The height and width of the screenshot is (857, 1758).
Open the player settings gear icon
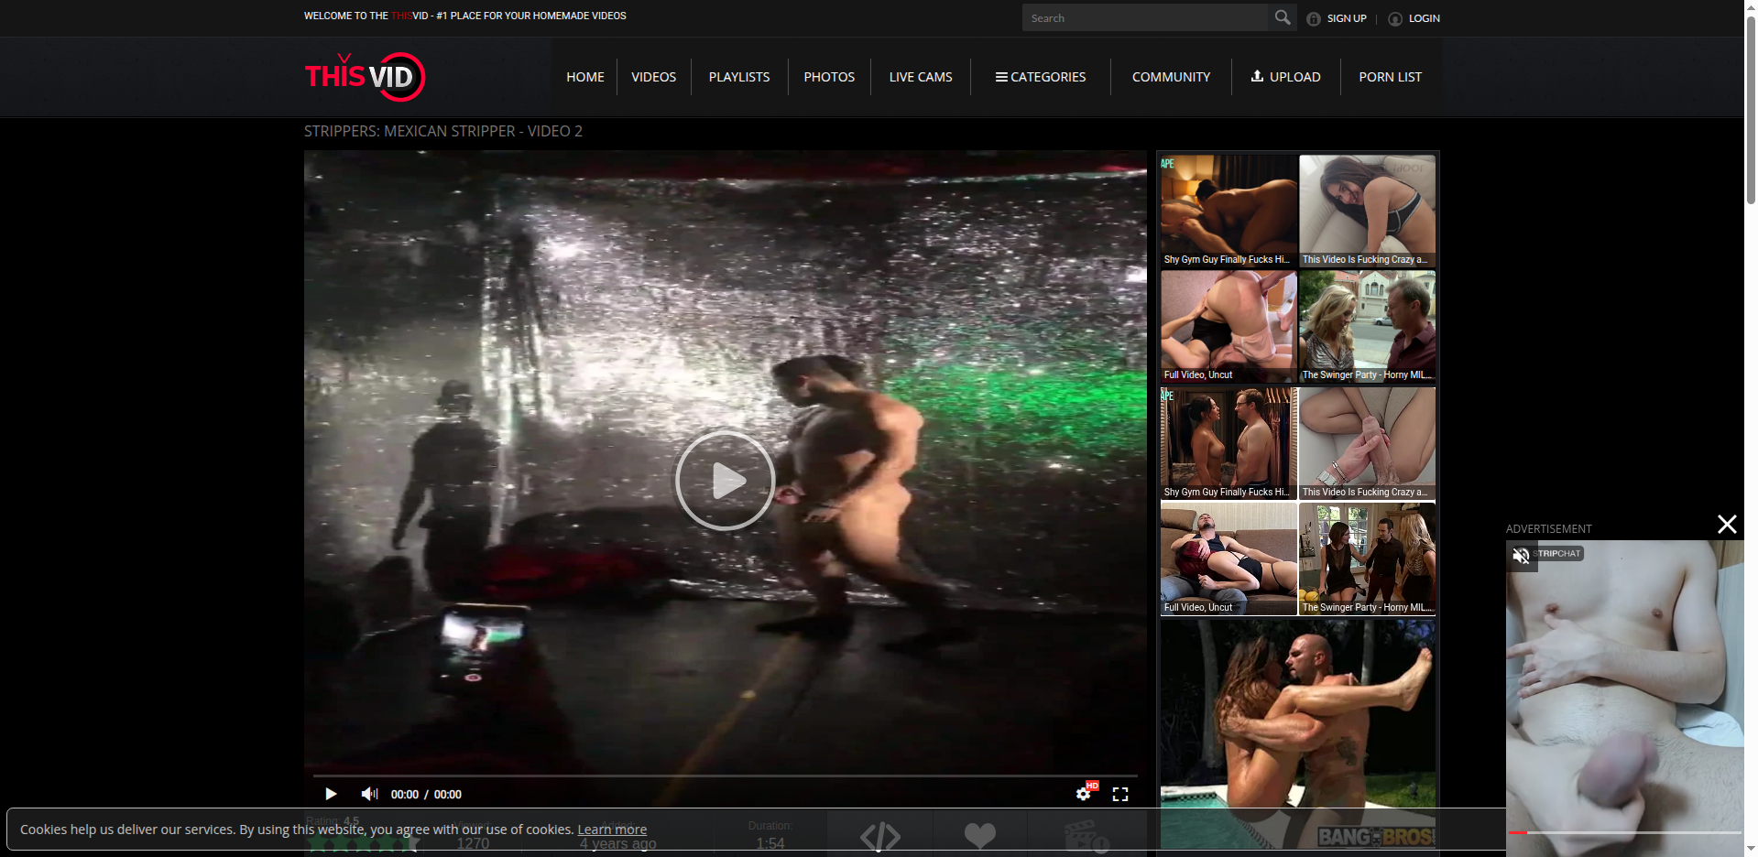1085,793
